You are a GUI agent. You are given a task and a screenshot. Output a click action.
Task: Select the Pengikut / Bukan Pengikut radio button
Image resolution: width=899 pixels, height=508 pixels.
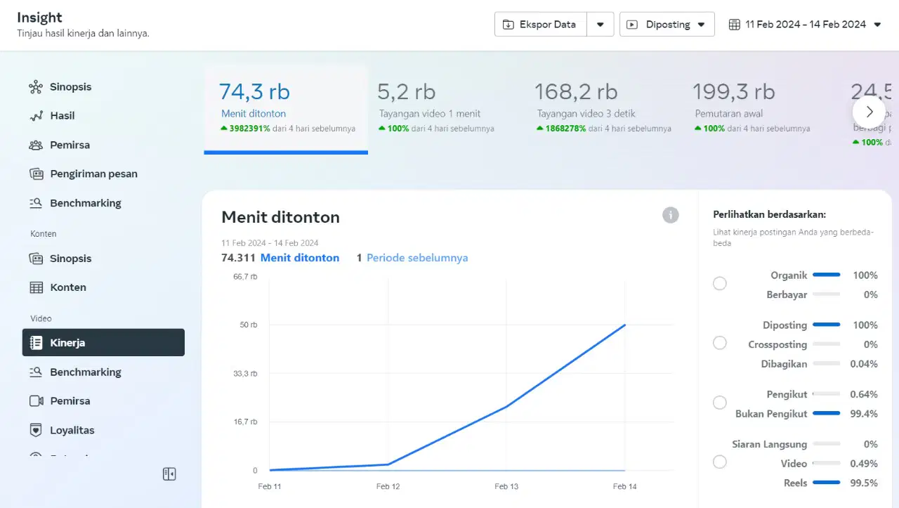point(720,403)
